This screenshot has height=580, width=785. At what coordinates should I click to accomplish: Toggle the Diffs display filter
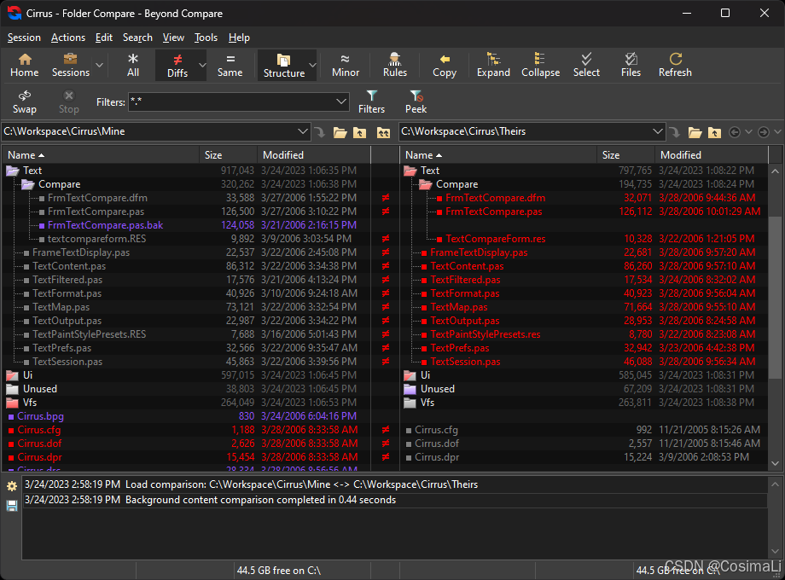[x=177, y=65]
